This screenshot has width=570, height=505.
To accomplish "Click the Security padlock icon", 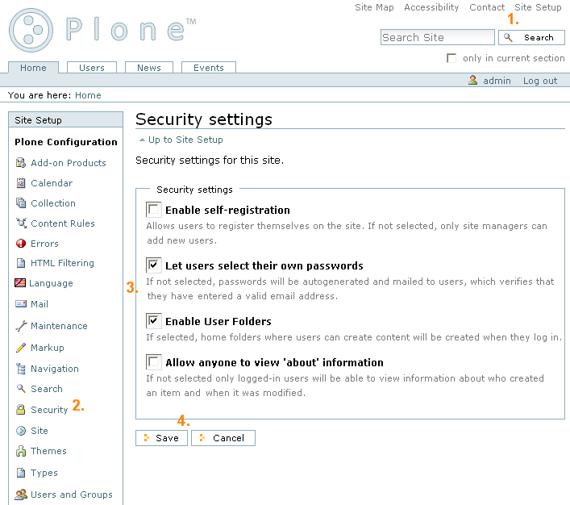I will point(21,409).
